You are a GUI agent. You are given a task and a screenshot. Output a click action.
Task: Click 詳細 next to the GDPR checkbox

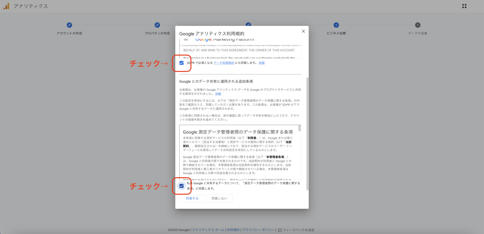tap(262, 63)
